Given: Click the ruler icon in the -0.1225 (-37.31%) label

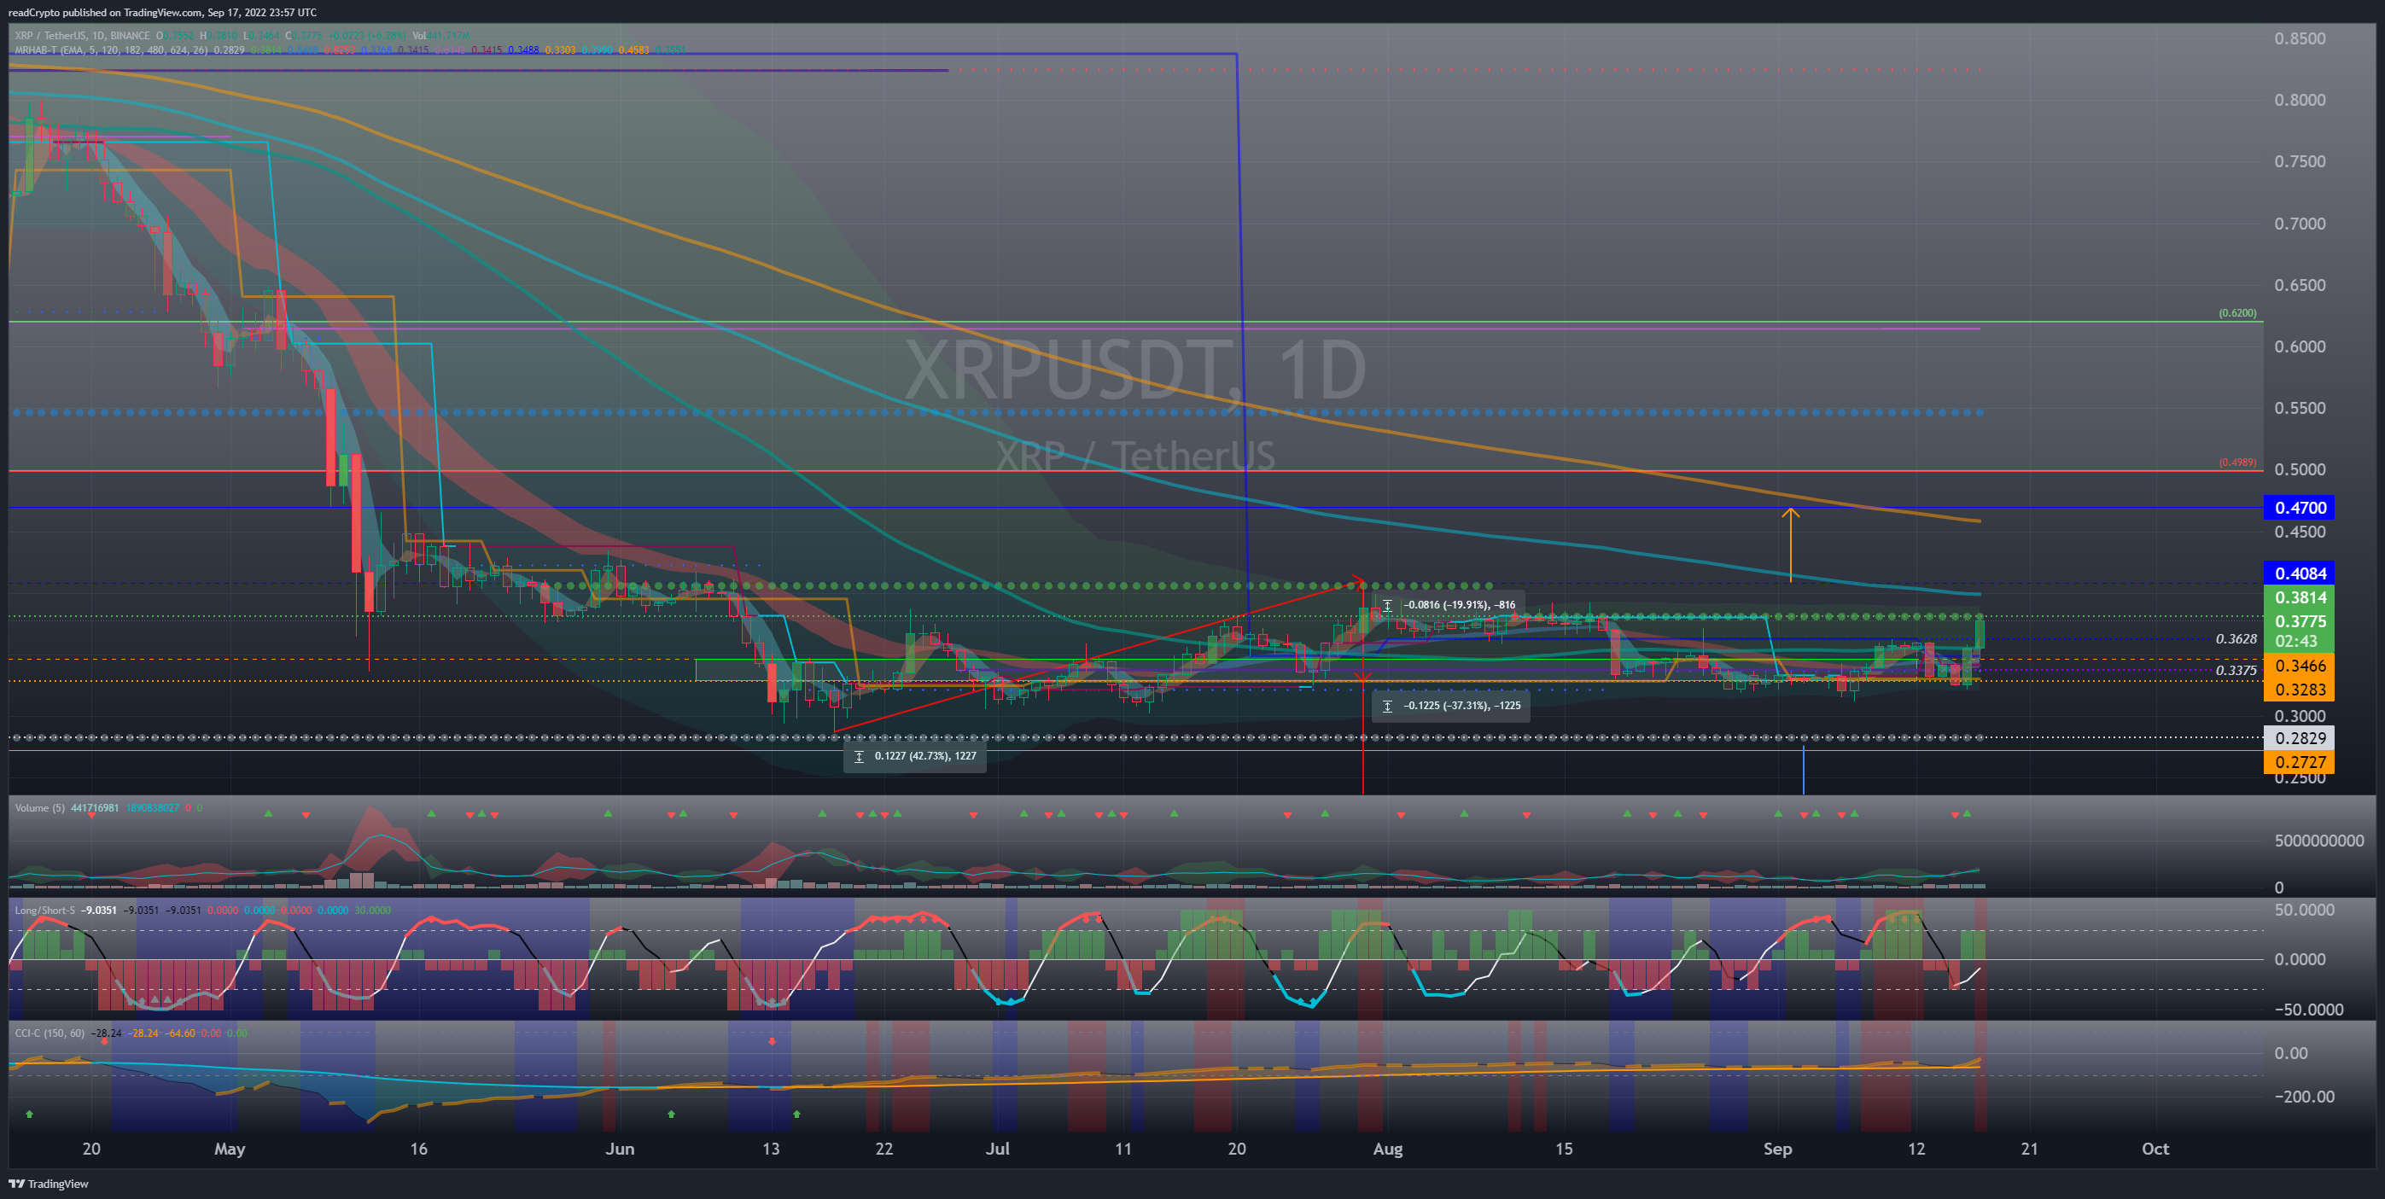Looking at the screenshot, I should [x=1387, y=706].
